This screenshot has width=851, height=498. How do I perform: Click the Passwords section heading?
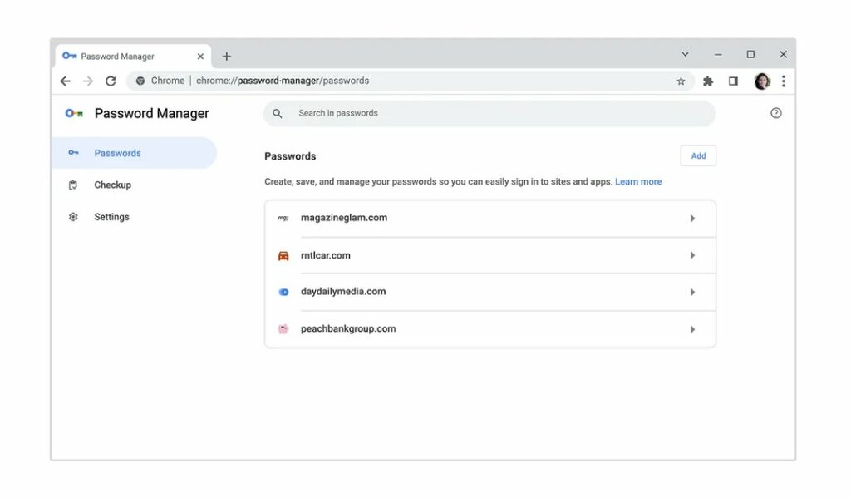pyautogui.click(x=290, y=156)
